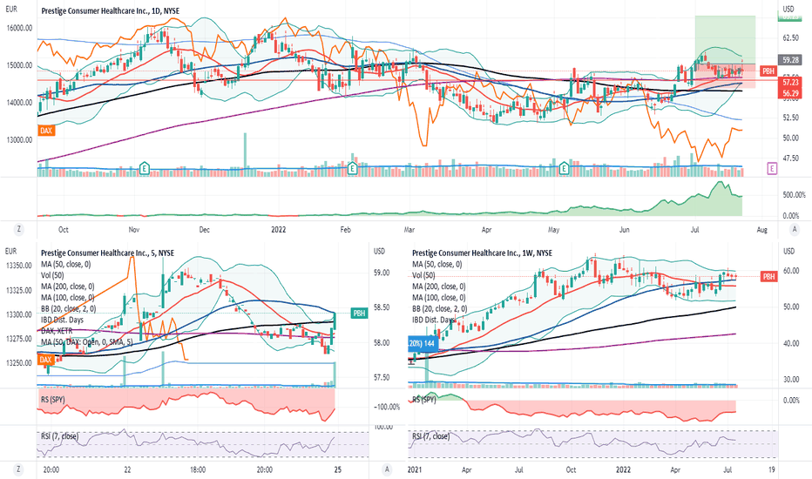Image resolution: width=812 pixels, height=479 pixels.
Task: Select IBD Dist. Days legend on the weekly chart
Action: tap(434, 320)
